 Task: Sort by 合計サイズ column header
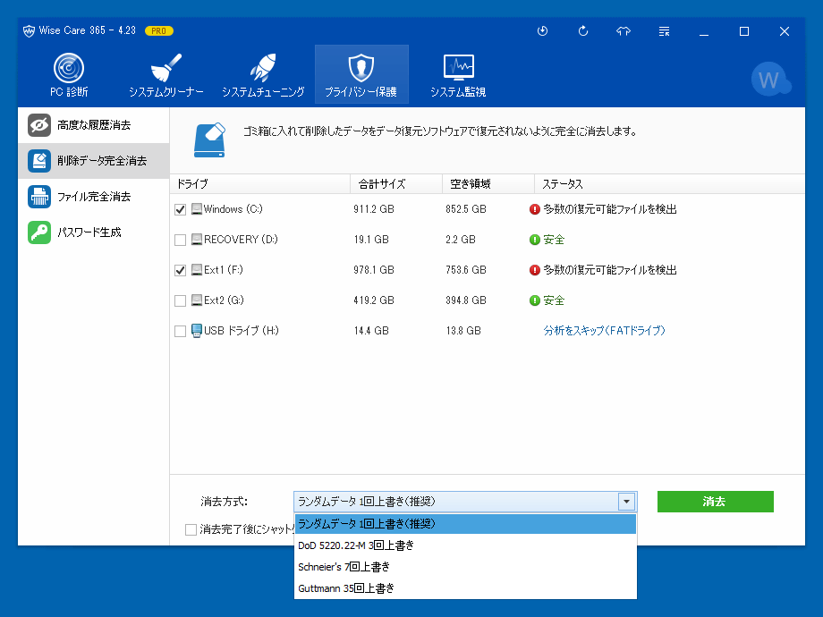point(396,184)
